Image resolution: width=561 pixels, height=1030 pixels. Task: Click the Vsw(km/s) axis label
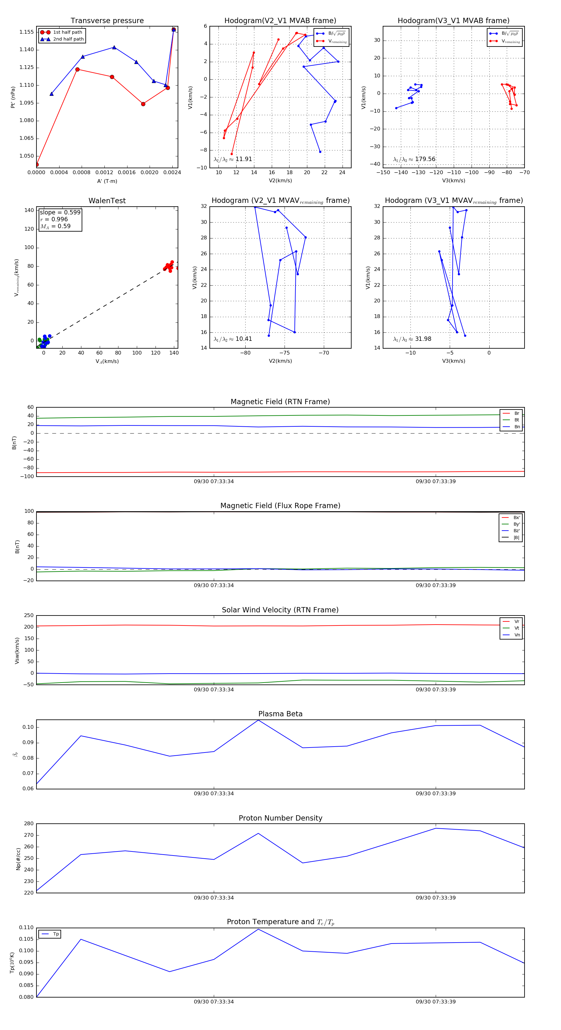click(x=17, y=651)
